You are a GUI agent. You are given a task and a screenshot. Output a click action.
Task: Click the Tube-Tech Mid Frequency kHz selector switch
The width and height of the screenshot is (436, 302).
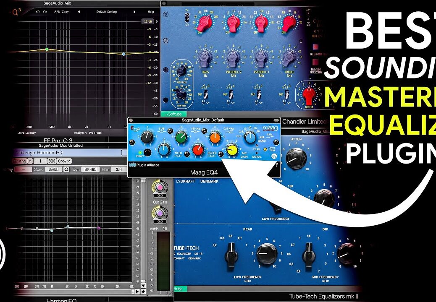coord(309,255)
